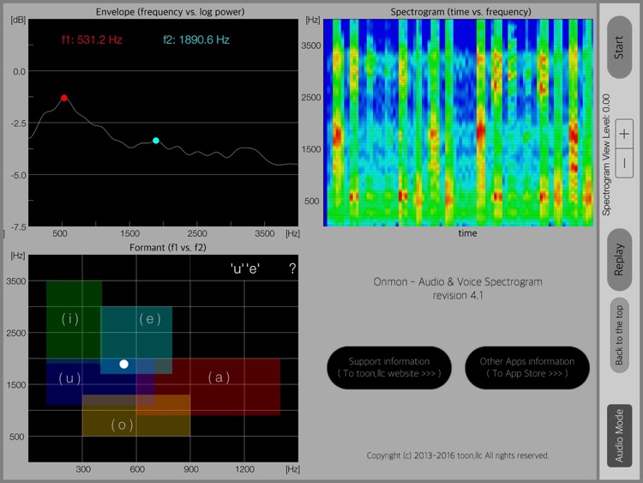Click the white formant position dot
Screen dimensions: 643x483
pyautogui.click(x=123, y=364)
